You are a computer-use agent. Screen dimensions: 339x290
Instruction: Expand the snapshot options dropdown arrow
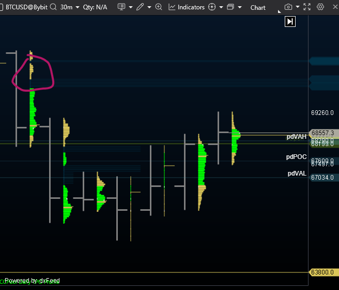coord(298,7)
